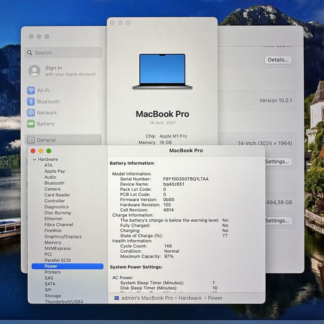Viewport: 324px width, 324px height.
Task: Zoom System Information with the green button
Action: 49,151
